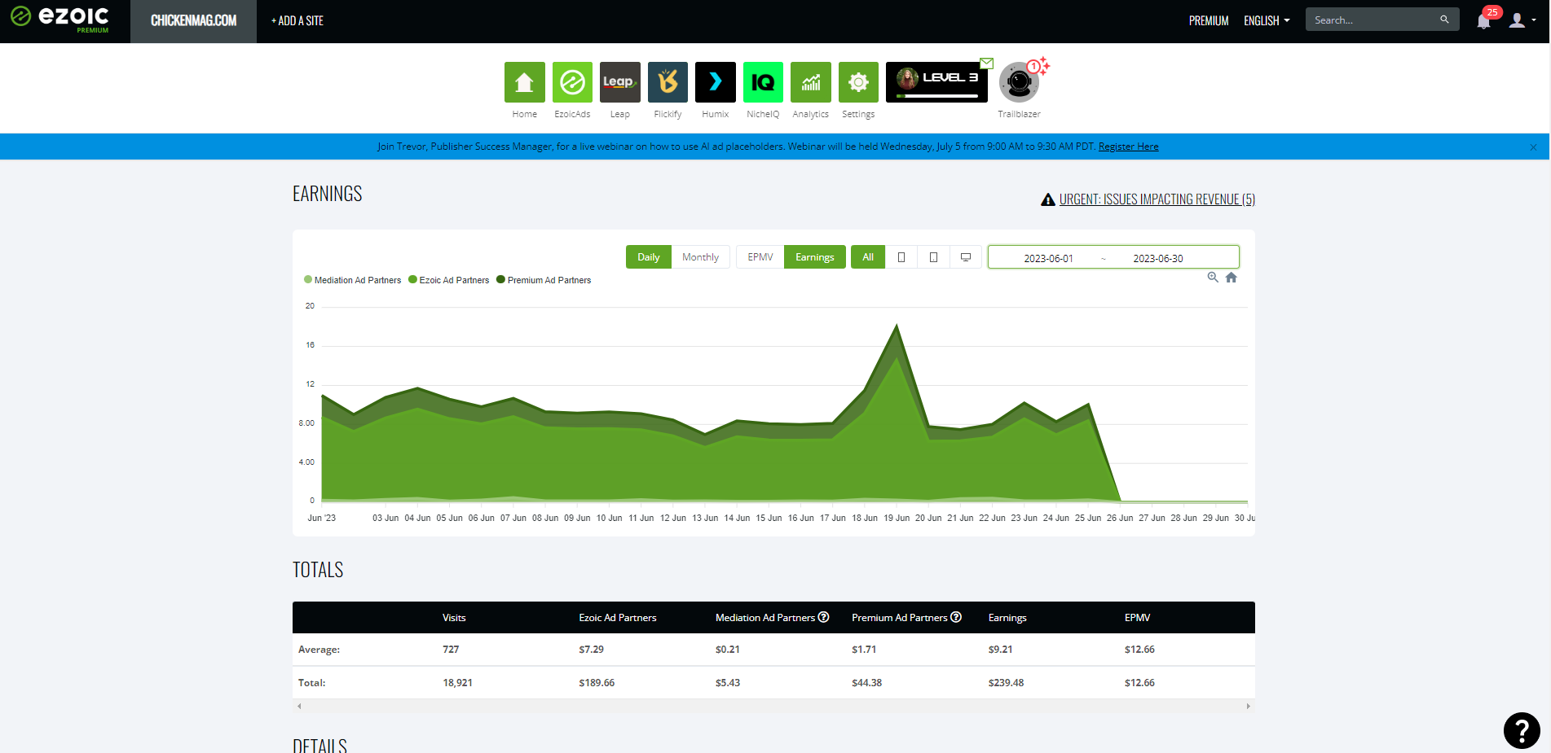Click + ADD A SITE
Viewport: 1551px width, 753px height.
297,21
